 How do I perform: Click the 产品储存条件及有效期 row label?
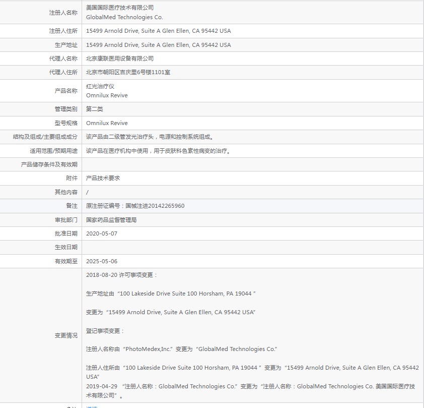point(49,164)
